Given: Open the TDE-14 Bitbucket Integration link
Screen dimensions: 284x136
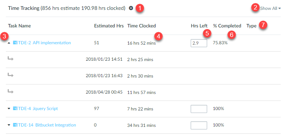Looking at the screenshot, I should click(x=47, y=125).
